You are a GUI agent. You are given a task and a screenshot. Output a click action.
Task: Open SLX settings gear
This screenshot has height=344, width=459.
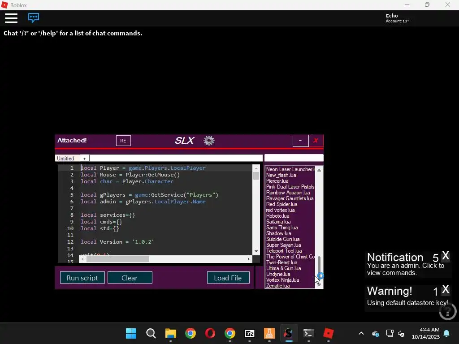pos(209,140)
